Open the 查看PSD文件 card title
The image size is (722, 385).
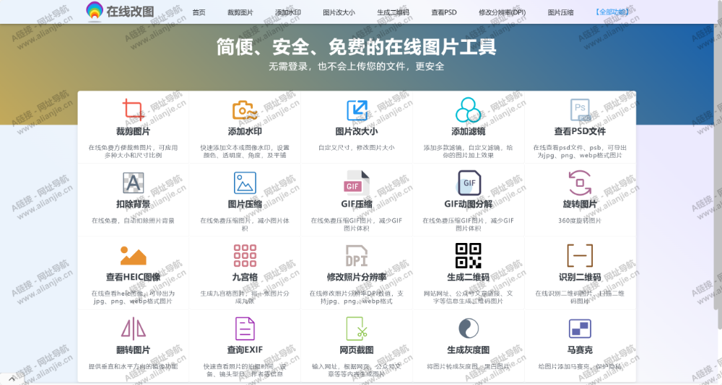[x=580, y=131]
